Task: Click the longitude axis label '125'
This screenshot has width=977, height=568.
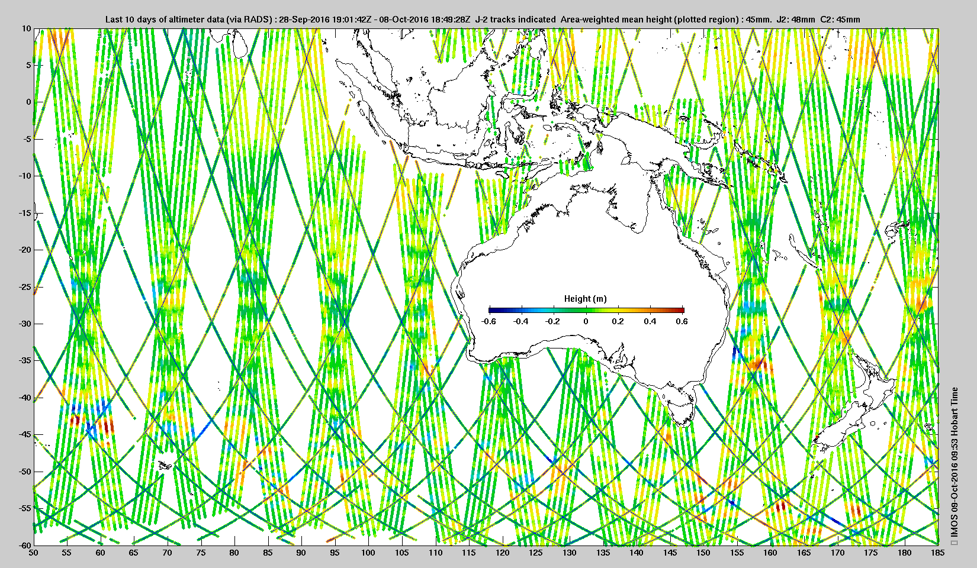Action: coord(536,553)
